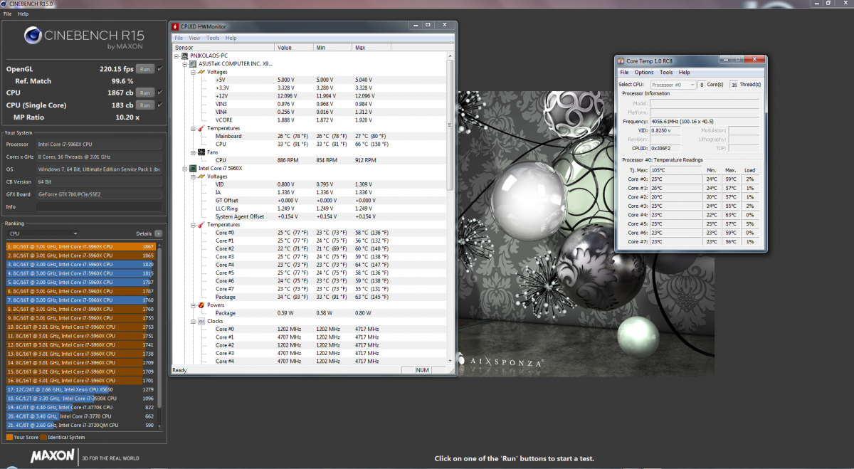Run the CPU (Single Core) benchmark
Viewport: 854px width, 469px height.
(x=145, y=105)
